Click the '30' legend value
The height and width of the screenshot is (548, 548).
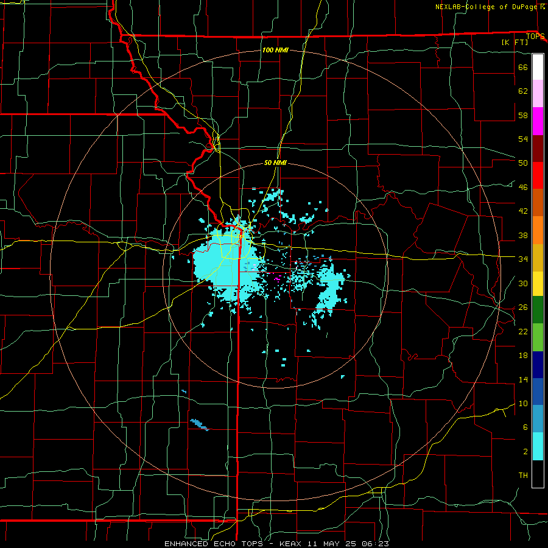[x=523, y=283]
